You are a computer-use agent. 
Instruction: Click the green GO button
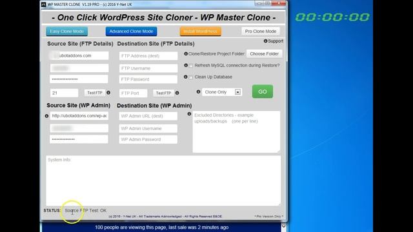pyautogui.click(x=263, y=92)
